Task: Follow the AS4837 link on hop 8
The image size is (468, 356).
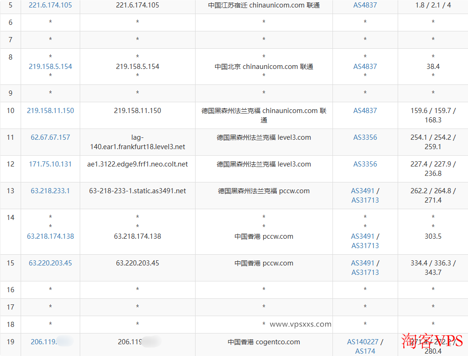Action: (x=365, y=66)
